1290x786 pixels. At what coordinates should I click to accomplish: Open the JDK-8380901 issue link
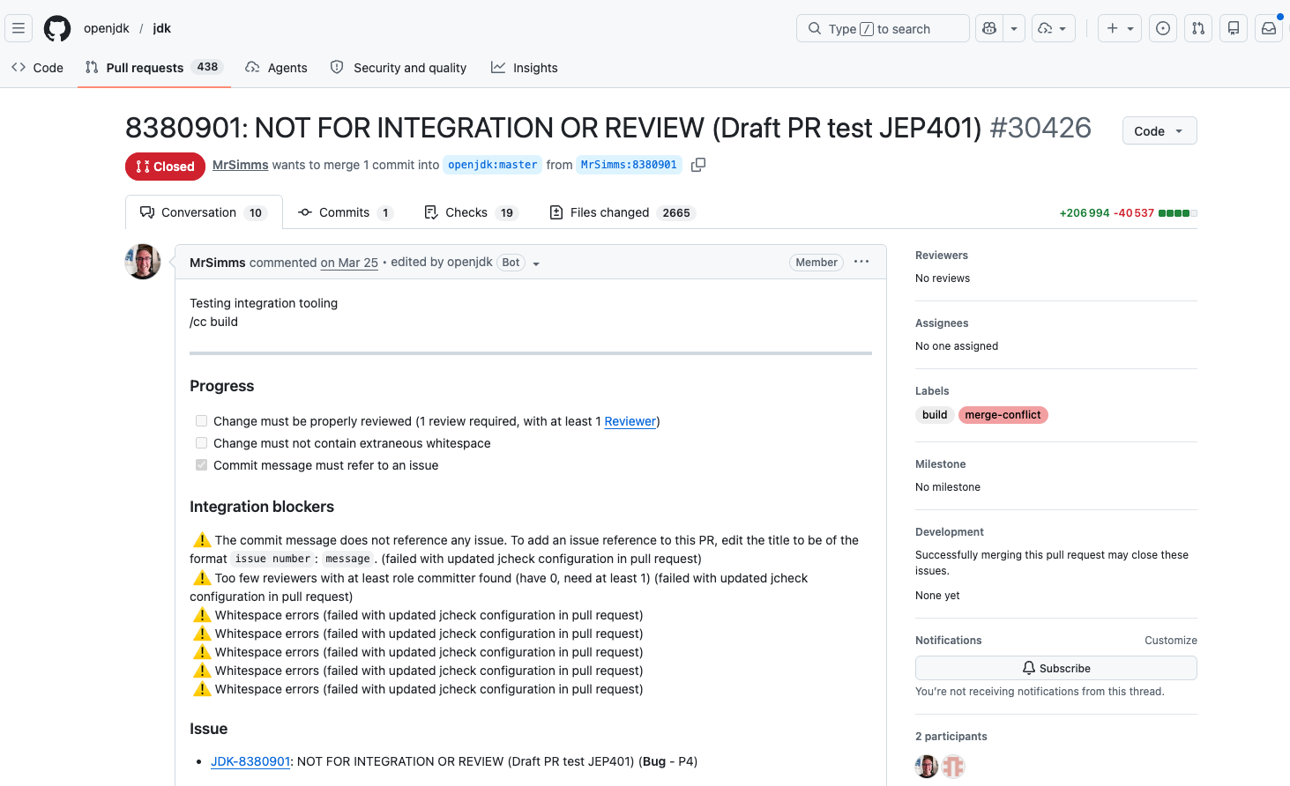click(250, 761)
